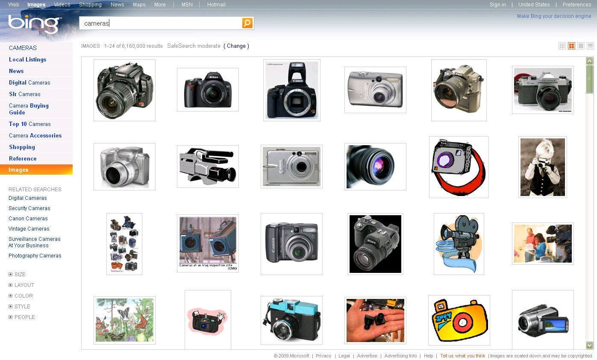Open tiny camera in hand thumbnail

[375, 320]
